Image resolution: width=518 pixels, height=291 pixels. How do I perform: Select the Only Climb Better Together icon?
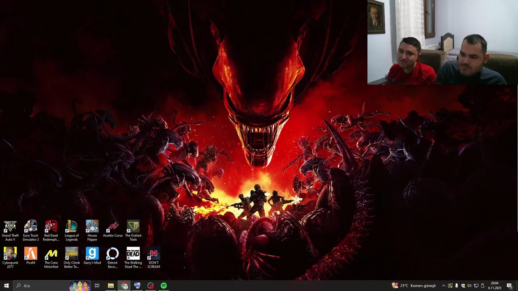point(72,258)
